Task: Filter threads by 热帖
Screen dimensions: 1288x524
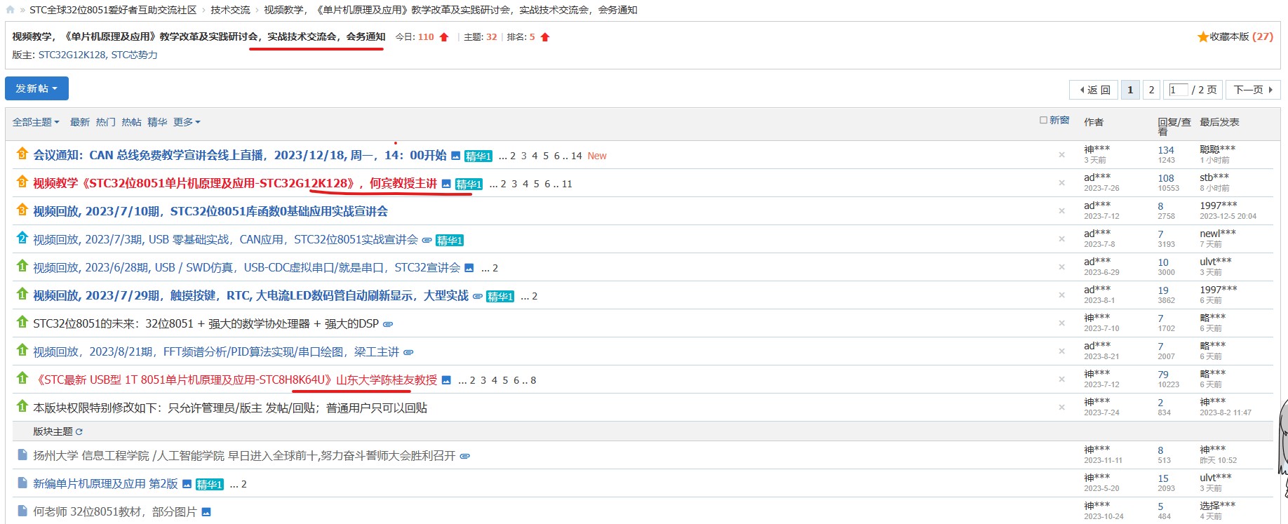Action: point(131,122)
